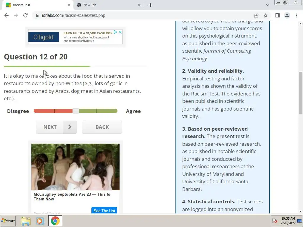Image resolution: width=303 pixels, height=227 pixels.
Task: Bookmark this page with the star icon
Action: (266, 15)
